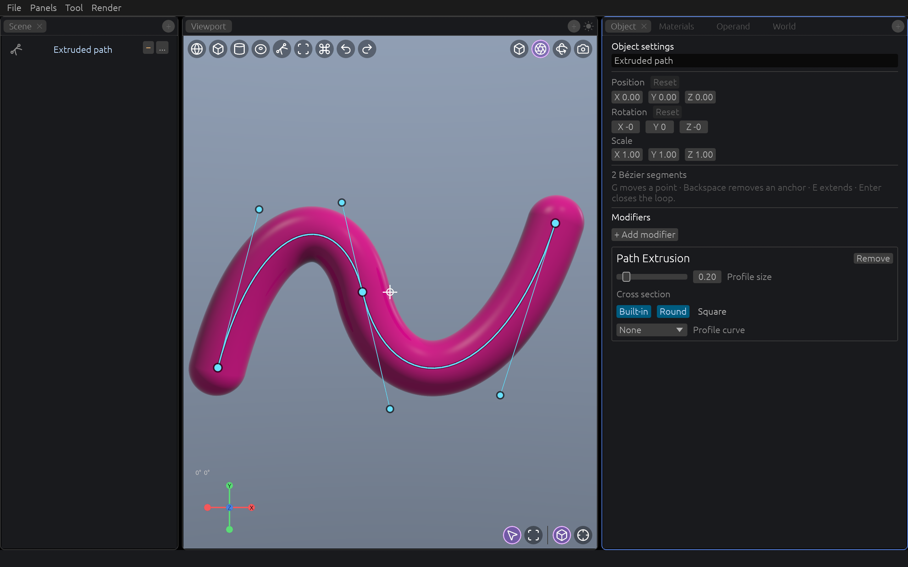This screenshot has height=567, width=908.
Task: Select the Bézier path tool in toolbar
Action: coord(282,49)
